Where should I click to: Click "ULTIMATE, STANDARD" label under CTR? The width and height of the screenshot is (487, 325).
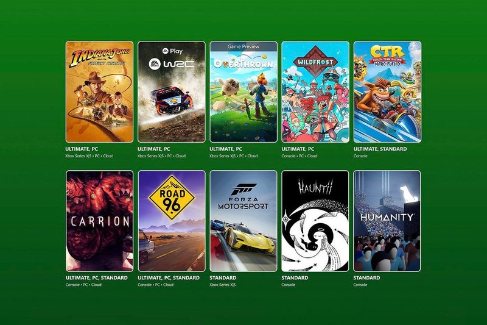pos(380,149)
